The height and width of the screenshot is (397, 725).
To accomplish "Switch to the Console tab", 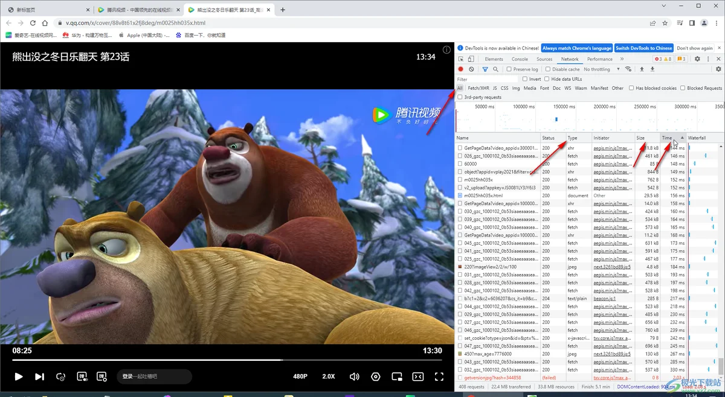I will point(520,59).
